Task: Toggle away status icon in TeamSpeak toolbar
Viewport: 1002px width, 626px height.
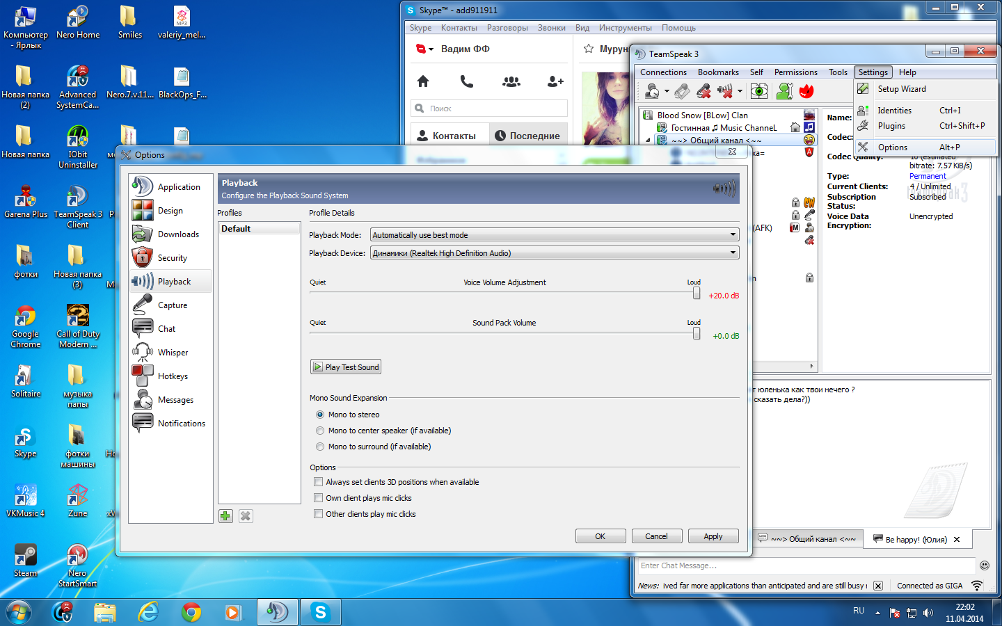Action: point(652,91)
